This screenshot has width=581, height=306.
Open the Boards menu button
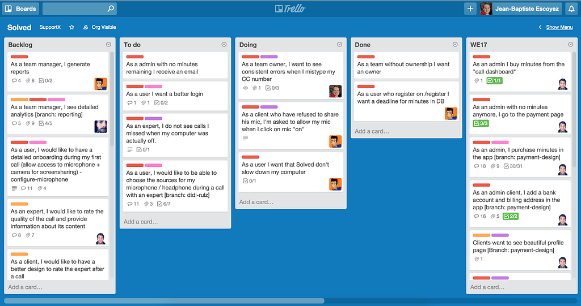point(21,8)
